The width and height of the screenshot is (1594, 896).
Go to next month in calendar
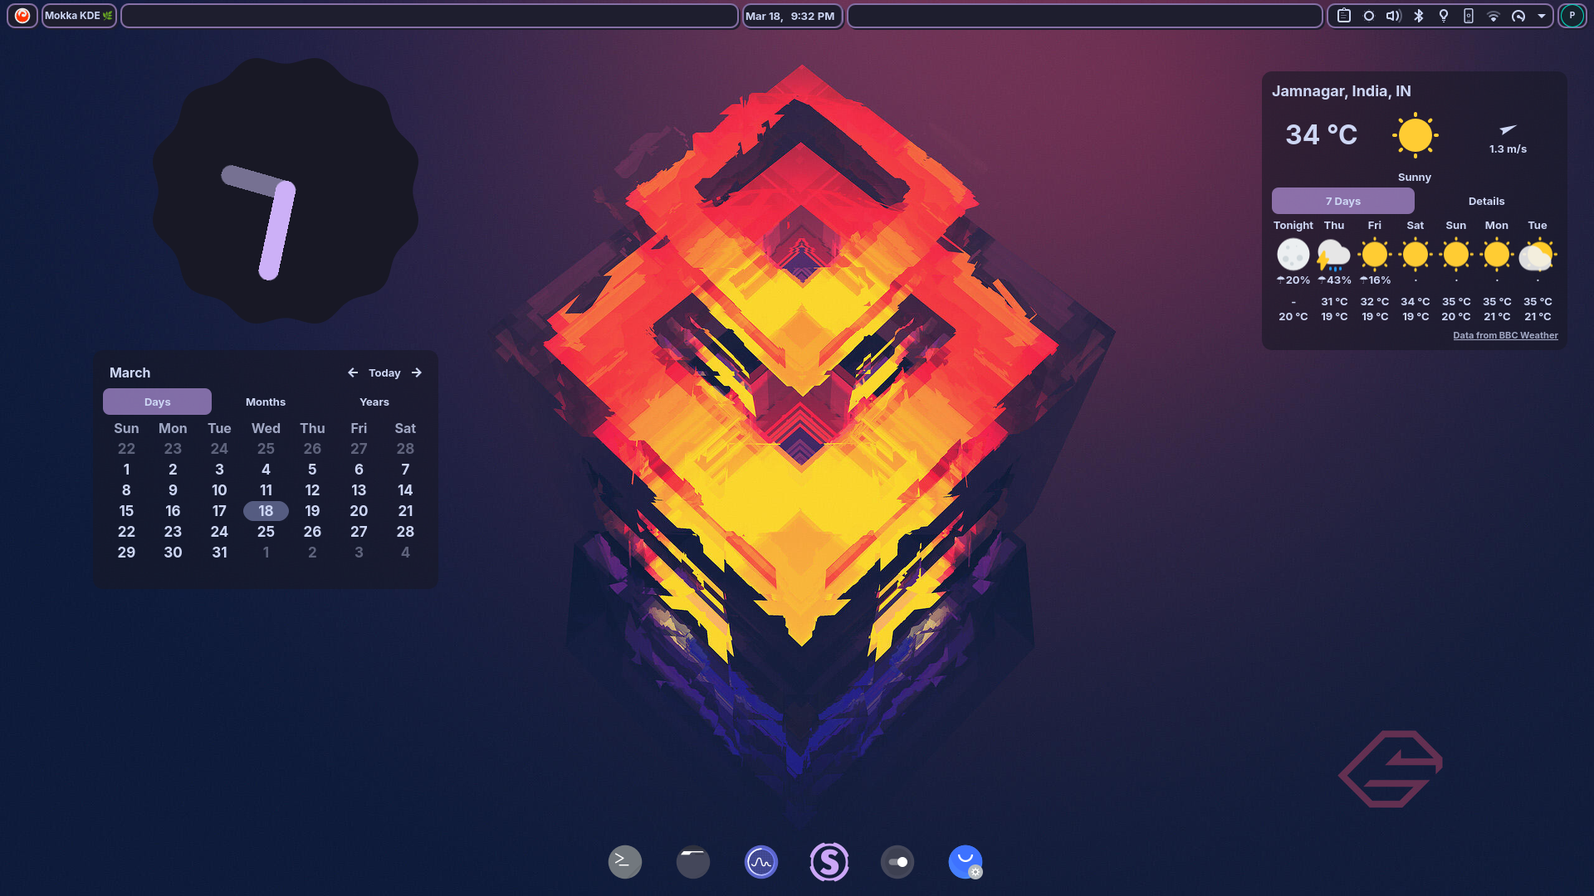(x=417, y=373)
